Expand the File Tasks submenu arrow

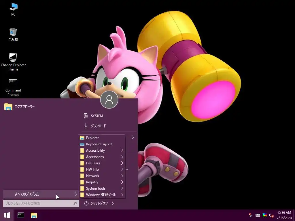coord(122,163)
